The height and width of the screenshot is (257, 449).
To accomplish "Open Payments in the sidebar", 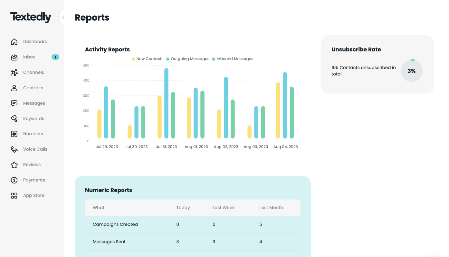I will click(34, 180).
